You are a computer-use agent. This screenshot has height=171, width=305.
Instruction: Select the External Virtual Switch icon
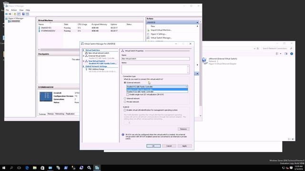click(86, 56)
